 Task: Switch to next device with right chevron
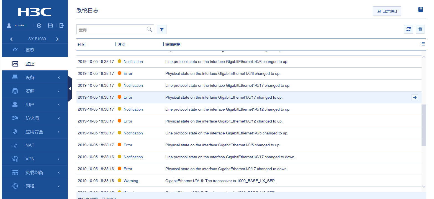57,39
